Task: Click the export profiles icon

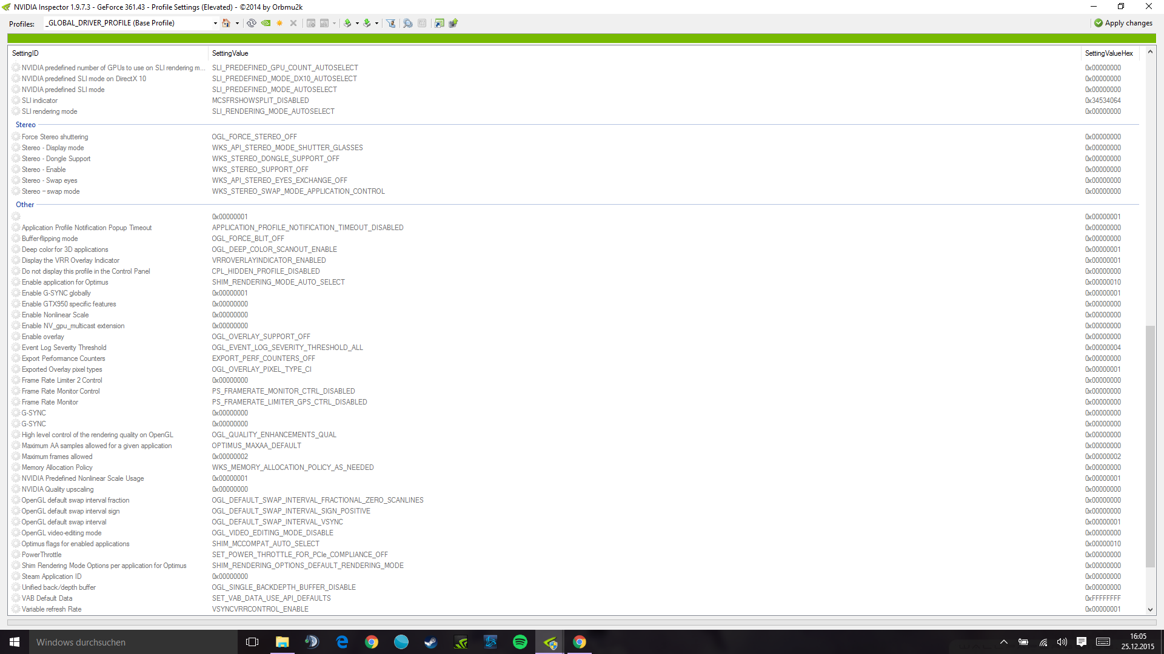Action: point(347,23)
